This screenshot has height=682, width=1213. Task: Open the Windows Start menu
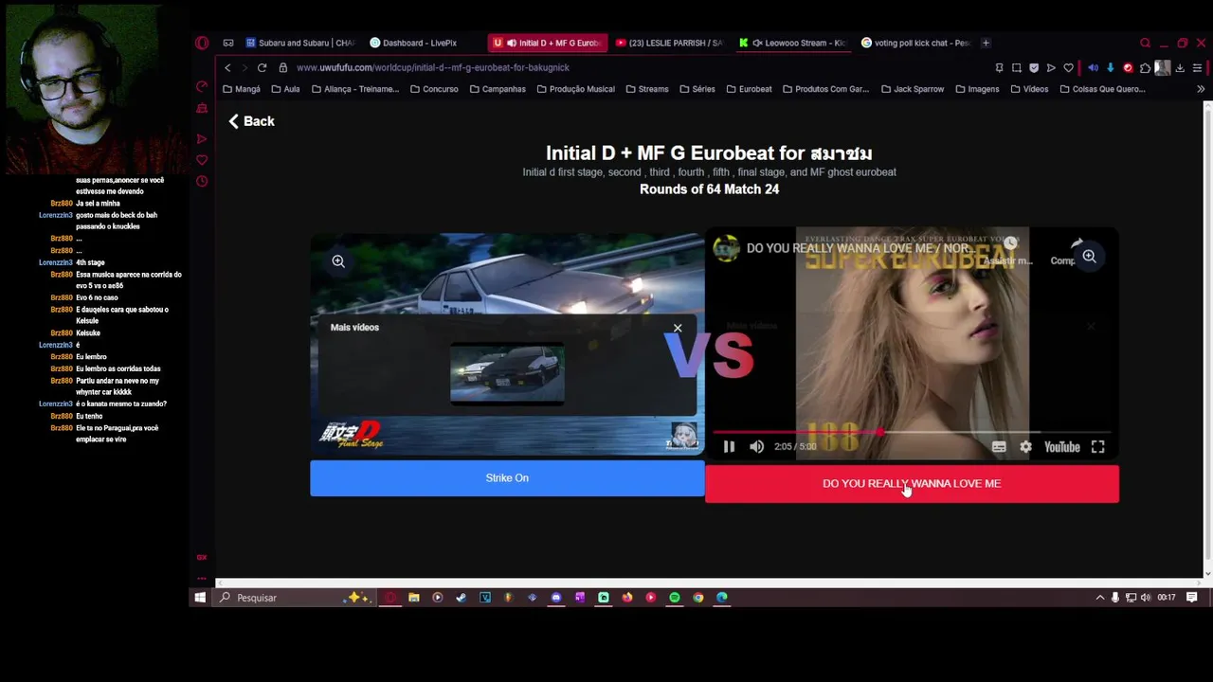pyautogui.click(x=200, y=598)
